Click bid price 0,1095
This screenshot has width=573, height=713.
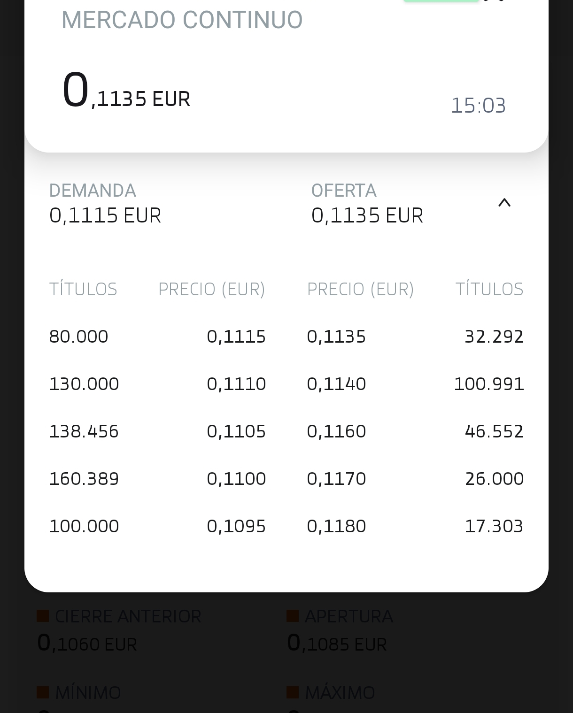click(236, 526)
